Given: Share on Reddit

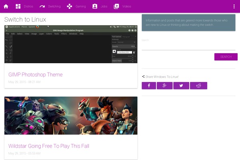Looking at the screenshot, I should click(198, 86).
